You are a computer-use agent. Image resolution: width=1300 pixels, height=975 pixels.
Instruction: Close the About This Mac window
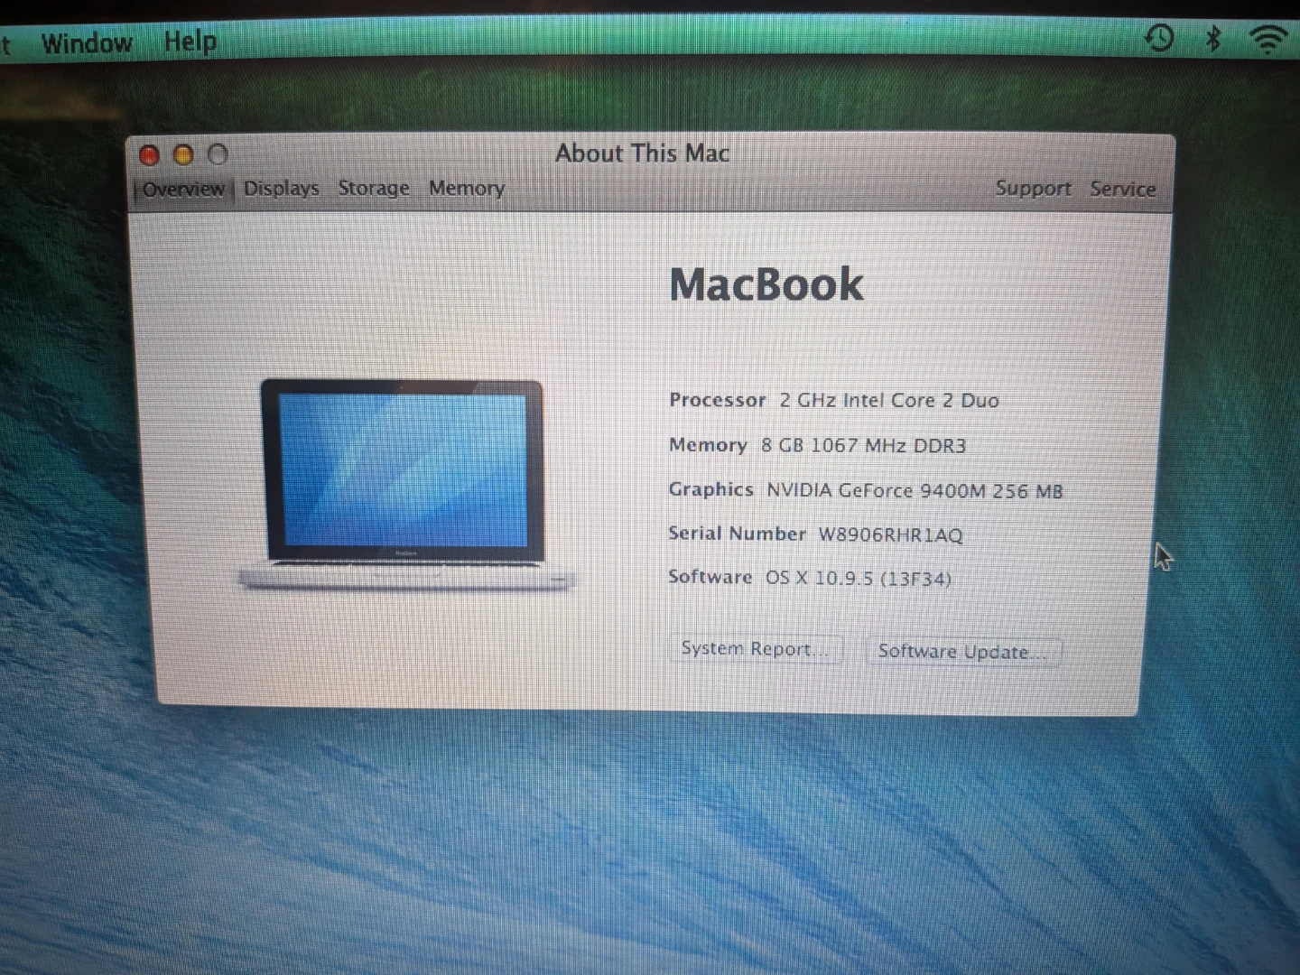tap(149, 155)
